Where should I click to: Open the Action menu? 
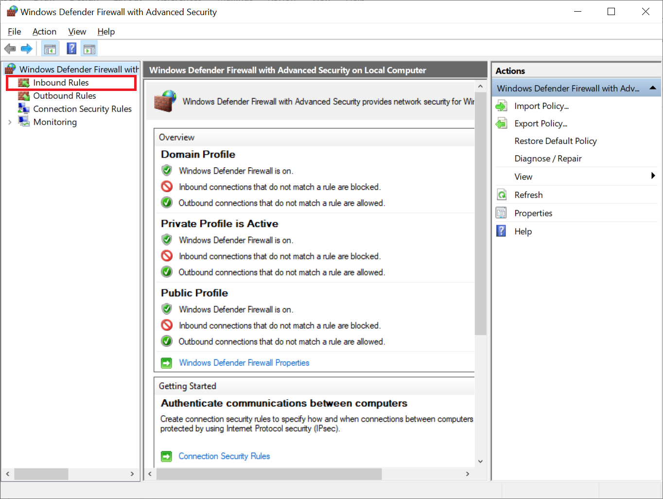tap(44, 32)
